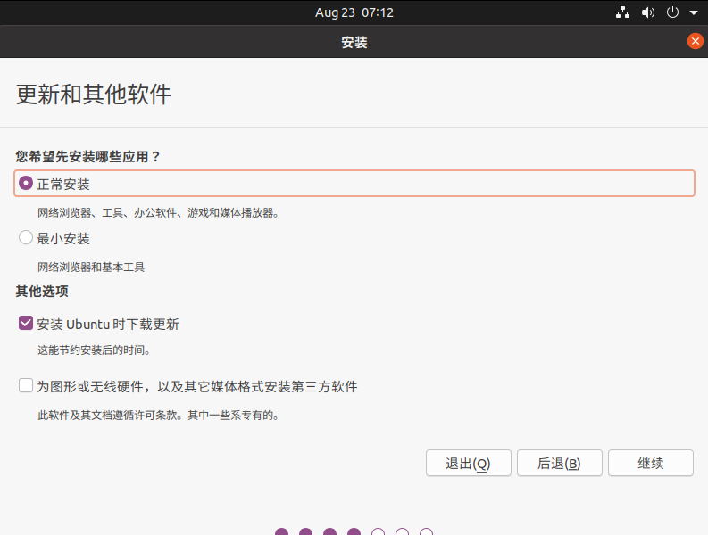Click the 这能节约安装后的时间。 description
Screen dimensions: 708x535
[x=94, y=350]
